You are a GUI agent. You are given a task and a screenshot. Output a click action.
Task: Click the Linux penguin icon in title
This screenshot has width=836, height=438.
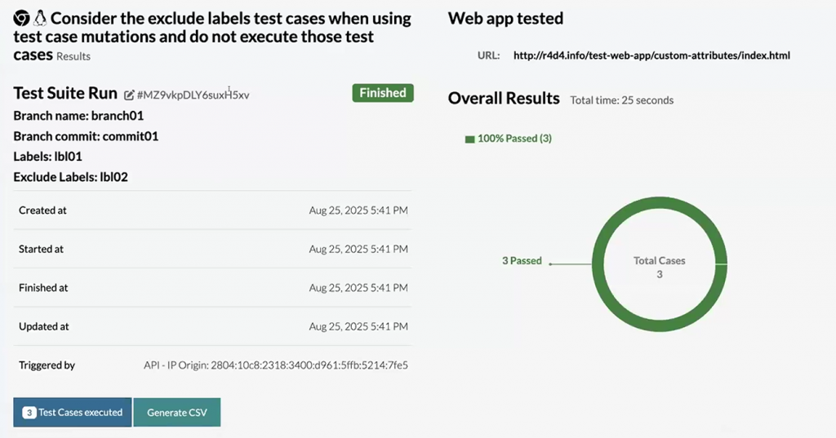point(39,18)
